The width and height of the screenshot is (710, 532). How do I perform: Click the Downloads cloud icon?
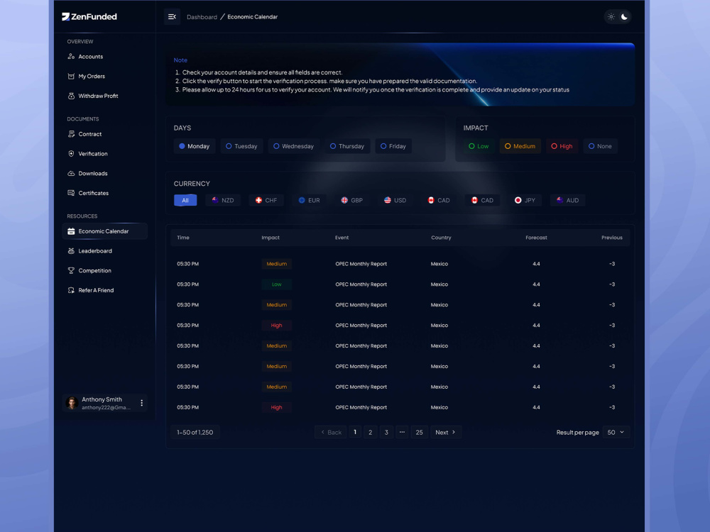click(71, 173)
